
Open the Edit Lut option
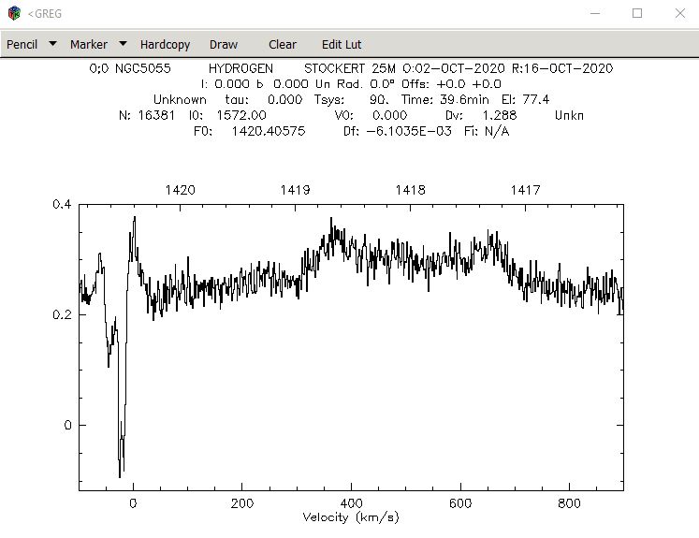pyautogui.click(x=342, y=45)
